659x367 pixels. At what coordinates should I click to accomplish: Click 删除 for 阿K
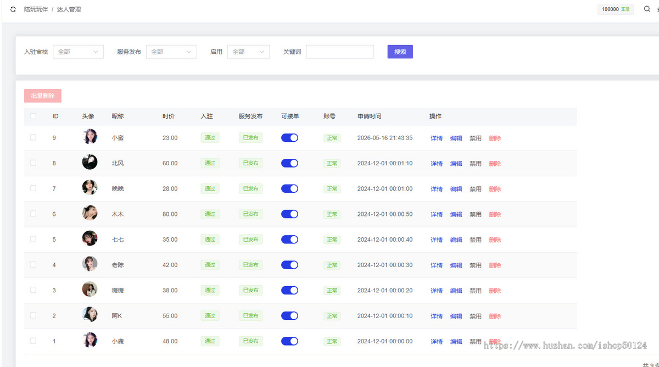pos(495,316)
